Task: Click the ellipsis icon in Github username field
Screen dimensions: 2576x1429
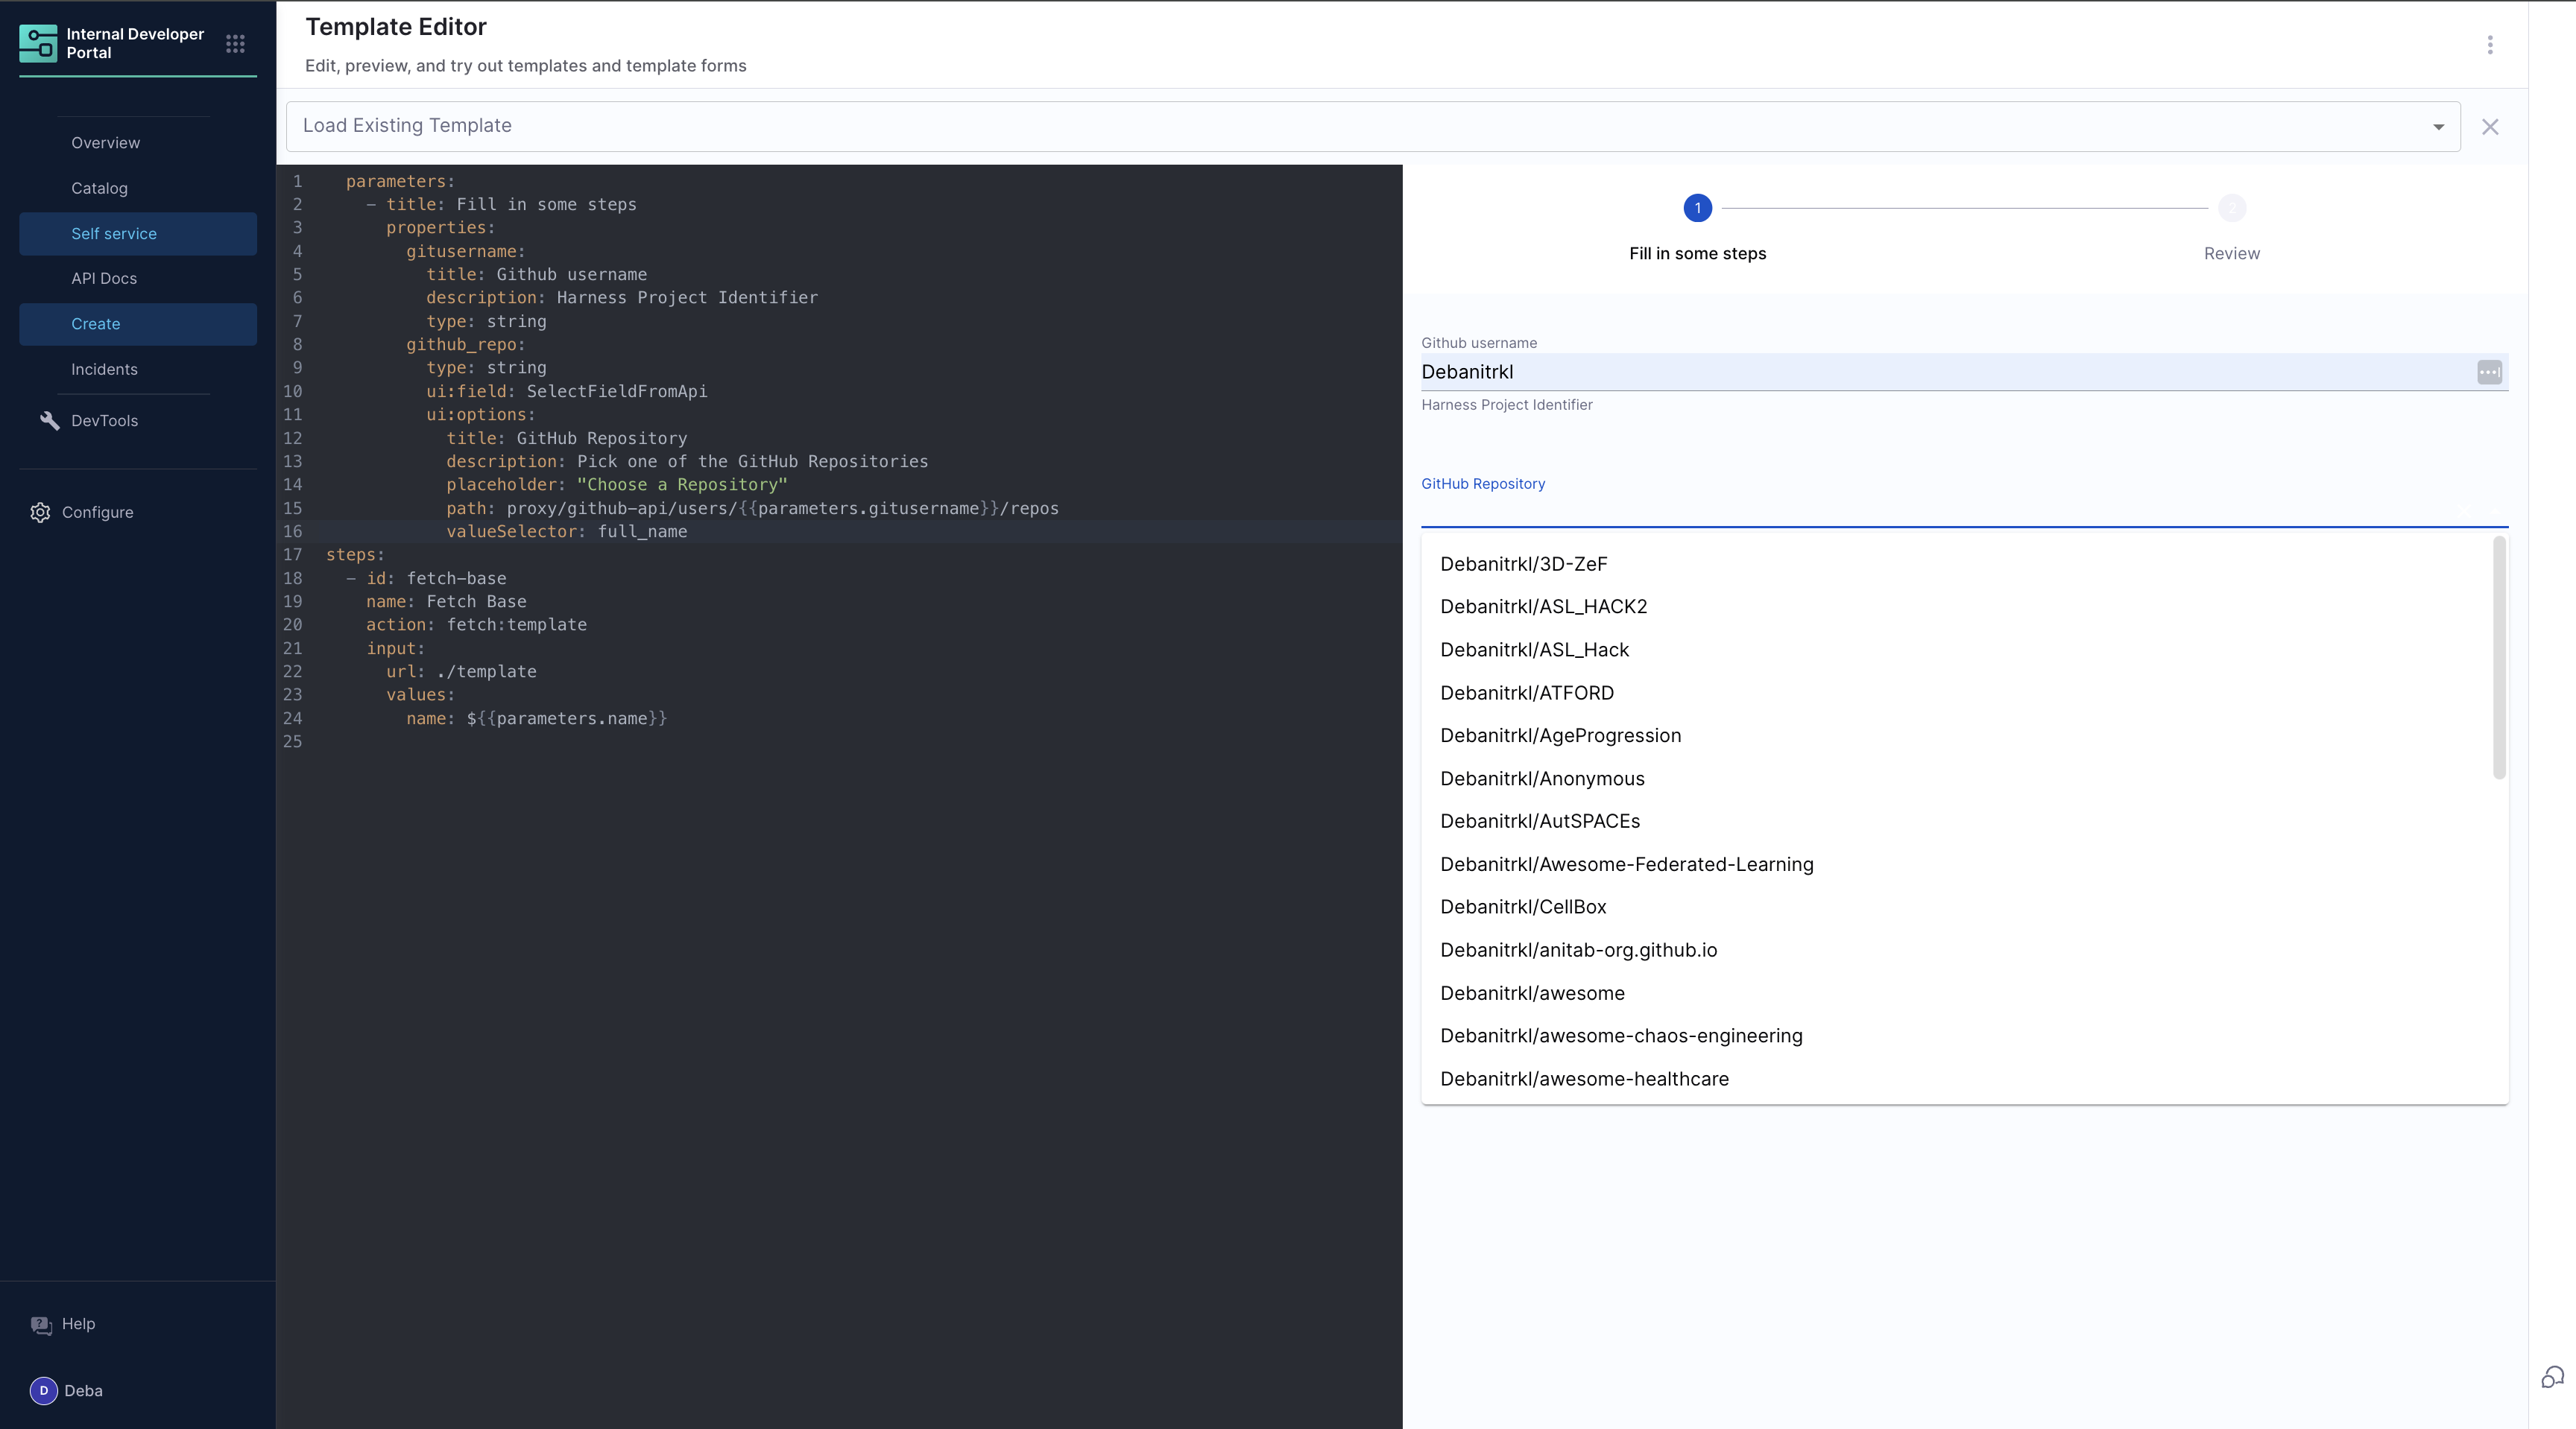Action: point(2489,372)
